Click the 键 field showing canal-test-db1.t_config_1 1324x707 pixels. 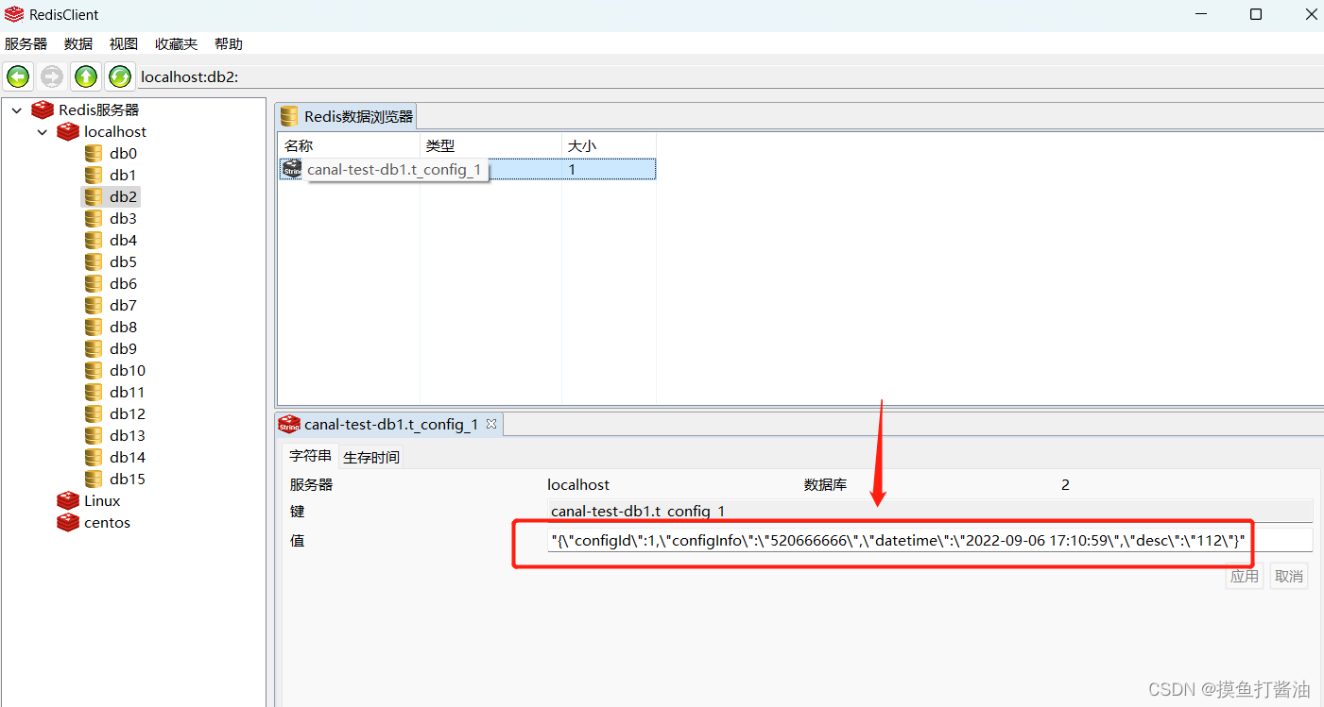pos(930,511)
